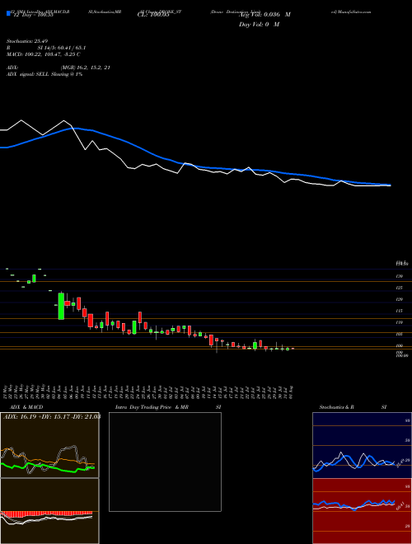Click the '21 May' date axis label
Image resolution: width=412 pixels, height=544 pixels.
[x=7, y=392]
